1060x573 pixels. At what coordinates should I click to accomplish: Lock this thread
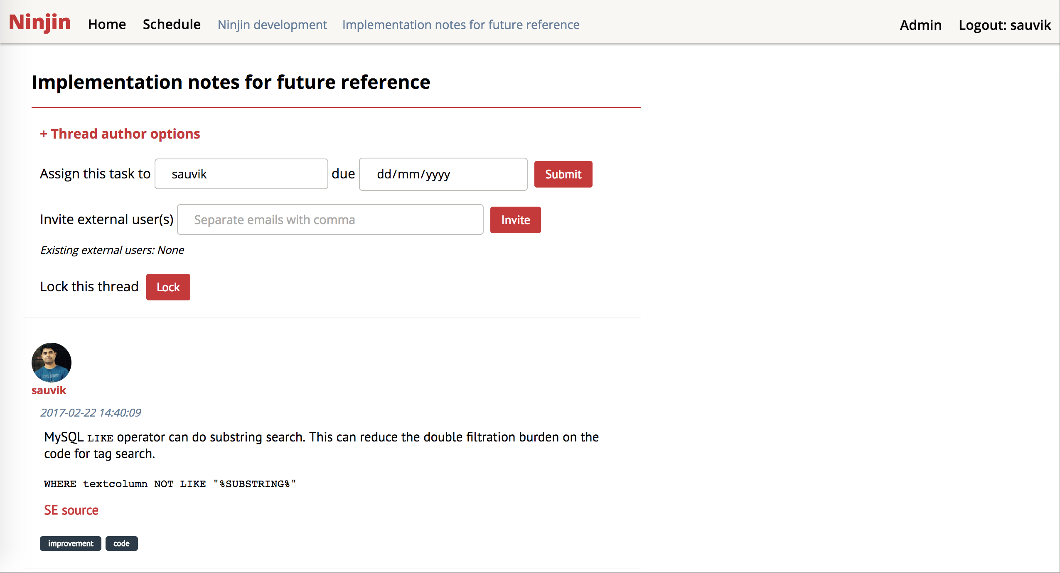(168, 287)
